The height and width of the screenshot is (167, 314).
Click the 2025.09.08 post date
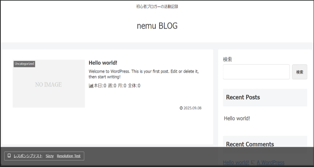(192, 108)
